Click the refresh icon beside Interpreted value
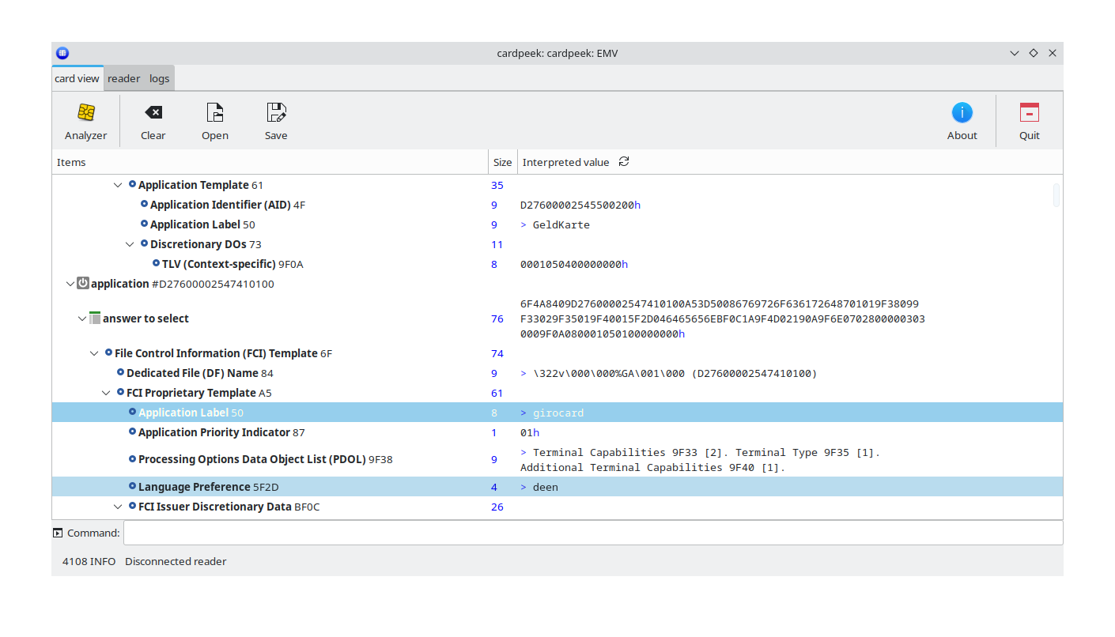The image size is (1115, 637). tap(624, 162)
